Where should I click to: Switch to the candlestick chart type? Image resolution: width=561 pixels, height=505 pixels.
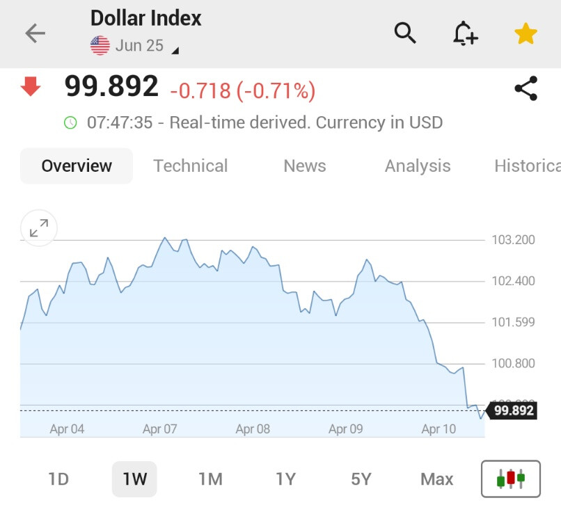click(x=510, y=479)
